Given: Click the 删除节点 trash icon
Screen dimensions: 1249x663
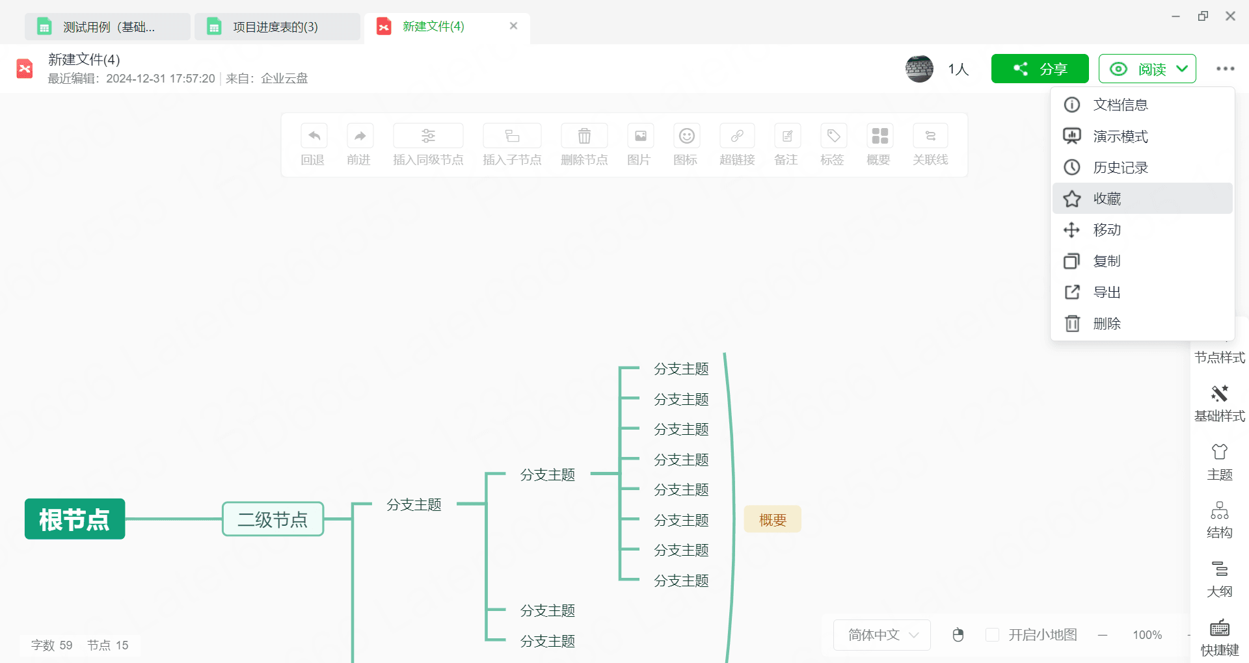Looking at the screenshot, I should 584,136.
